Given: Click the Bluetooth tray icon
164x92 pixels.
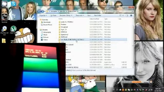Looking at the screenshot, I should click(x=137, y=90).
